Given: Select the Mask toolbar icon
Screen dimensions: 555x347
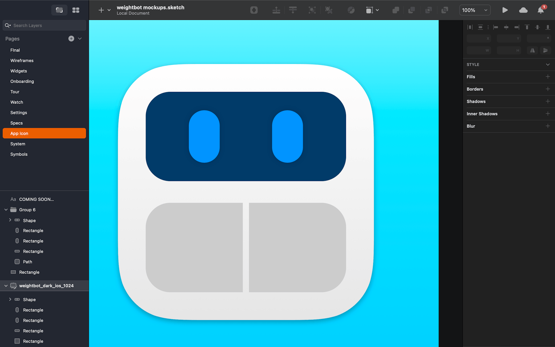Looking at the screenshot, I should point(312,10).
